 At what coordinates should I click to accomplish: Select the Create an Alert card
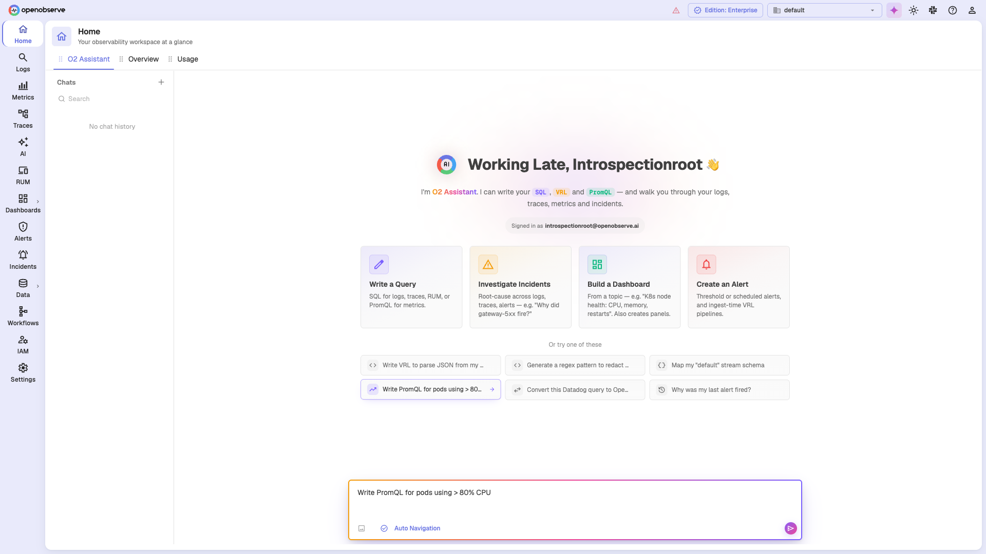(738, 287)
